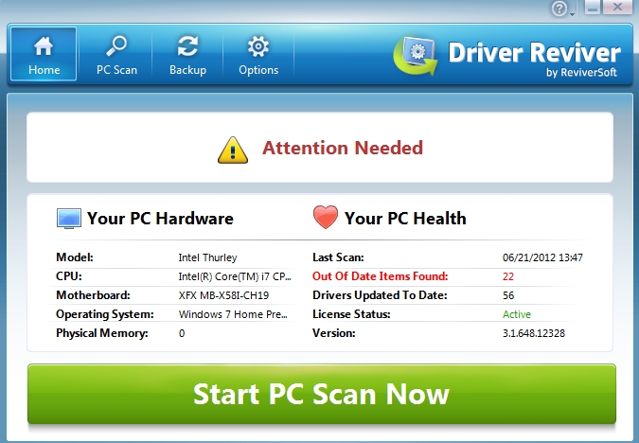Click the red heart PC Health icon
This screenshot has height=443, width=639.
pyautogui.click(x=326, y=217)
